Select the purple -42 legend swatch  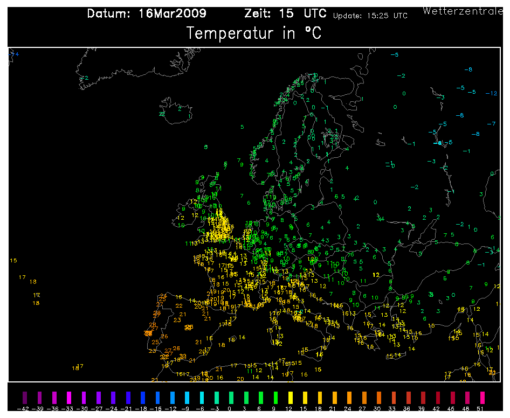[25, 398]
